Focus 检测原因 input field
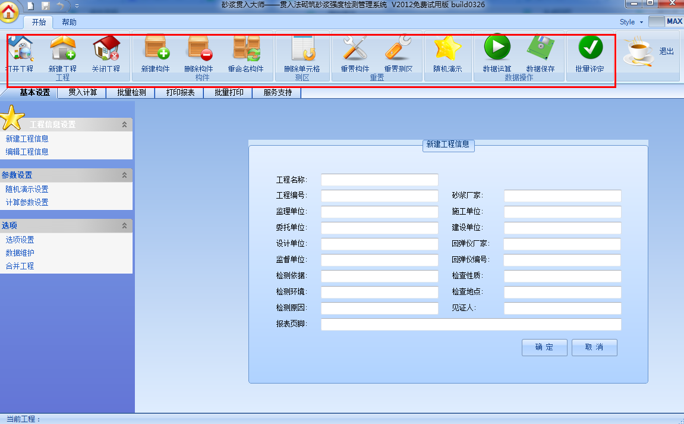This screenshot has height=424, width=684. tap(380, 308)
